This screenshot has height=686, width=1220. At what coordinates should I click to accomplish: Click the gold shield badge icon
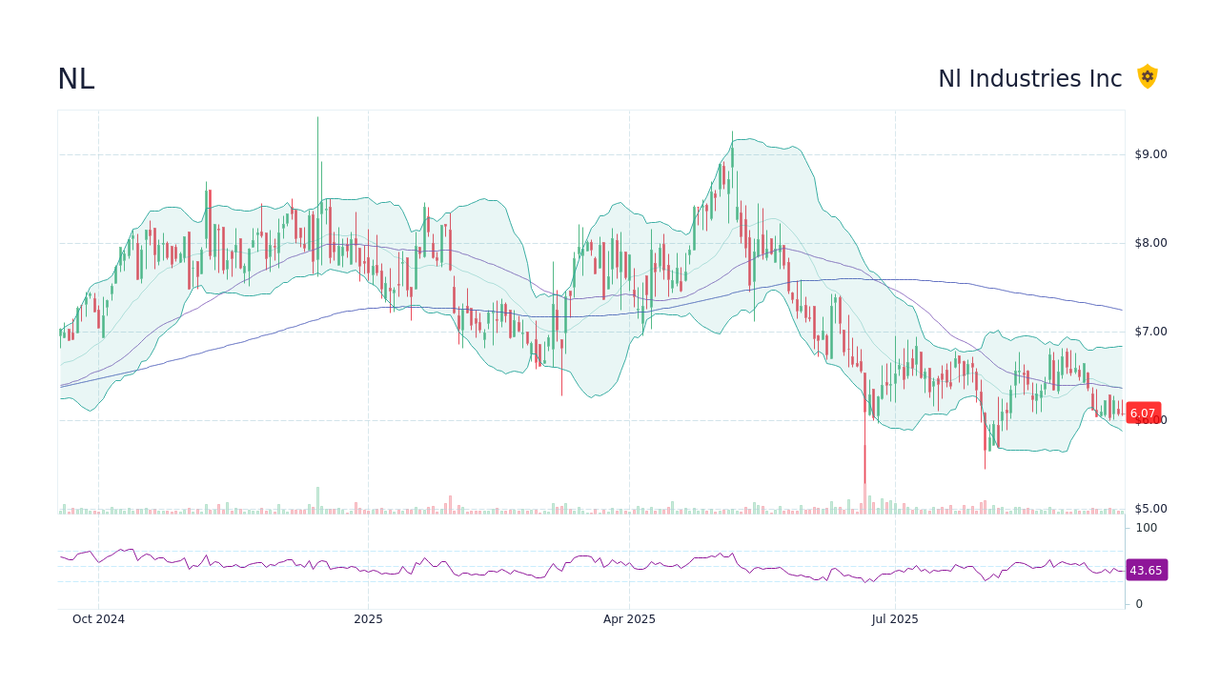tap(1148, 77)
